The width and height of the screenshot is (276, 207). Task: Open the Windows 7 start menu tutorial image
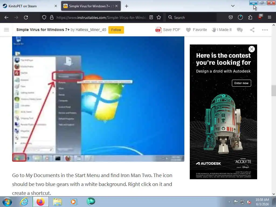(x=98, y=99)
